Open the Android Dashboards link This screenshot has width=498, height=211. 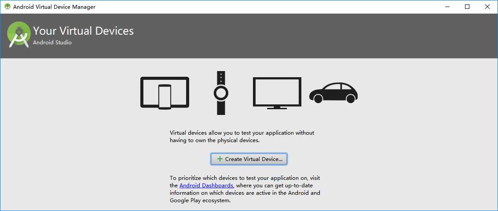pyautogui.click(x=206, y=185)
